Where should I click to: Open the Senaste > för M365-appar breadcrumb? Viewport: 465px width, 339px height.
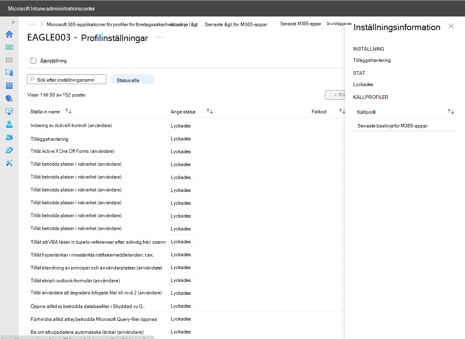click(236, 25)
